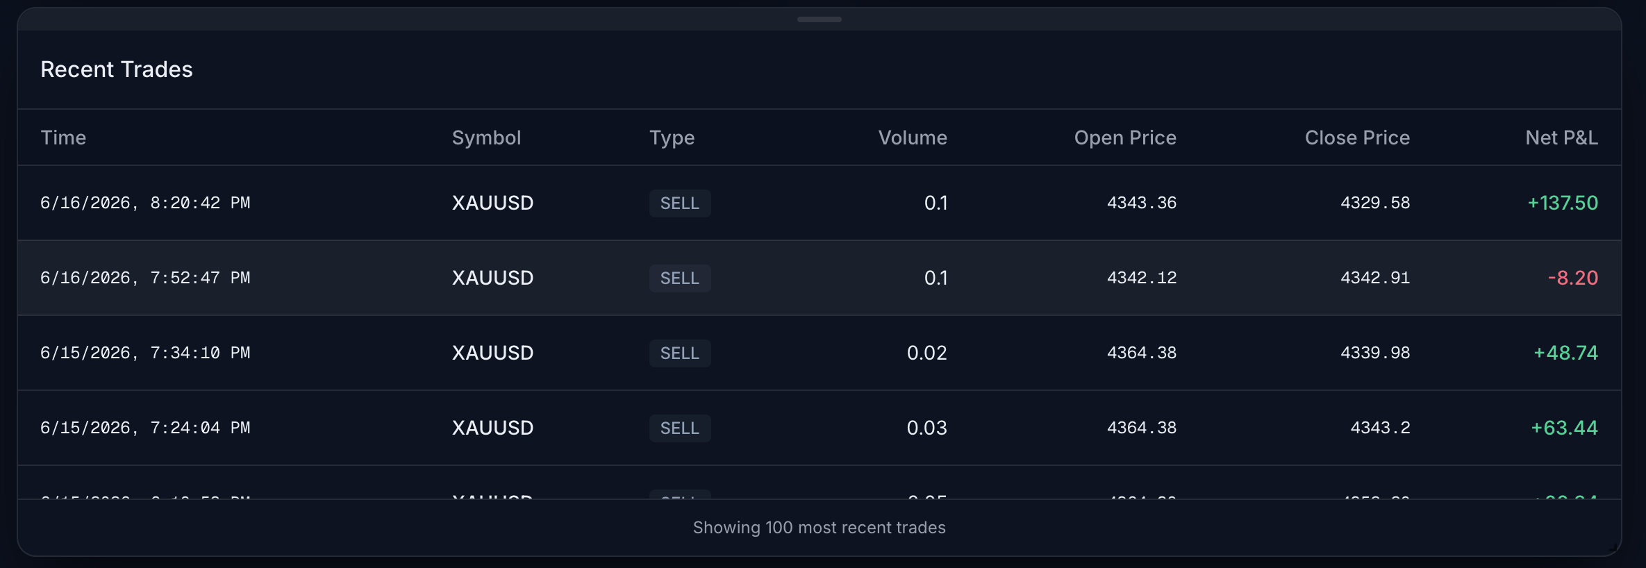Select trade time 6/15/2026, 7:24:04 PM
This screenshot has width=1646, height=568.
[x=145, y=428]
